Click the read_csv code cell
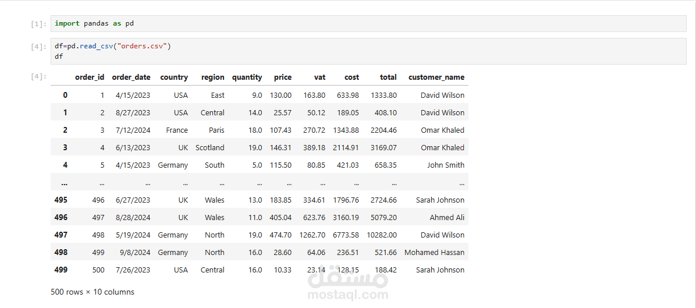 (x=368, y=51)
